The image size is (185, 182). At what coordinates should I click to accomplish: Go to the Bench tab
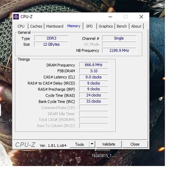(122, 26)
